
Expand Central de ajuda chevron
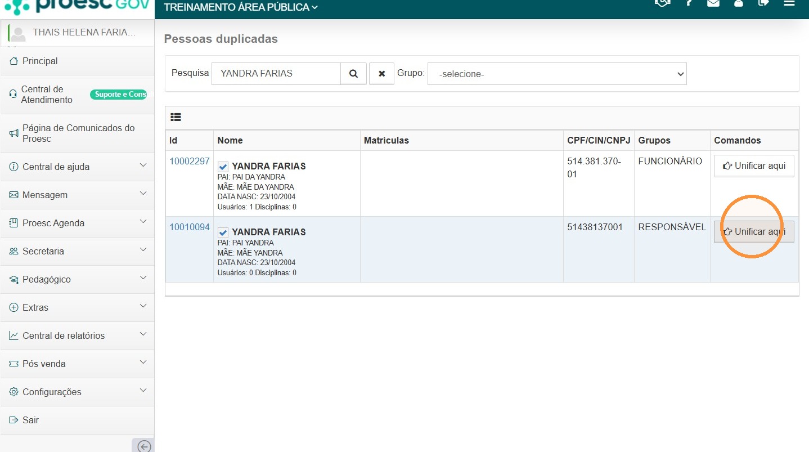click(143, 165)
